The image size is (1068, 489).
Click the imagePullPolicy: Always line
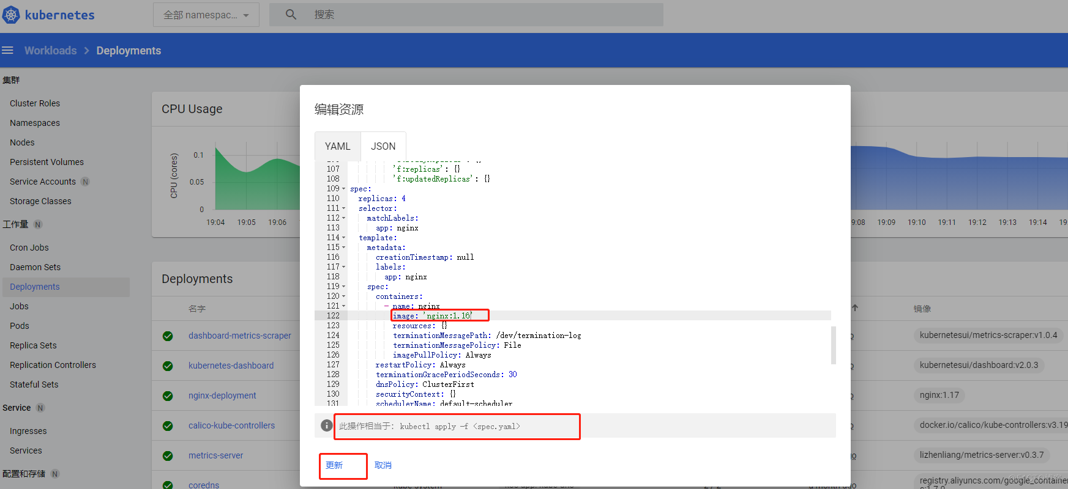442,355
